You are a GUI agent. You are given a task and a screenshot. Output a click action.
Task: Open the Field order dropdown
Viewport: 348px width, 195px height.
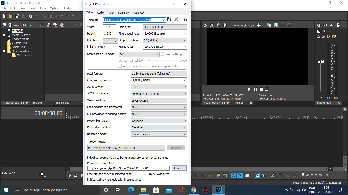(x=165, y=27)
